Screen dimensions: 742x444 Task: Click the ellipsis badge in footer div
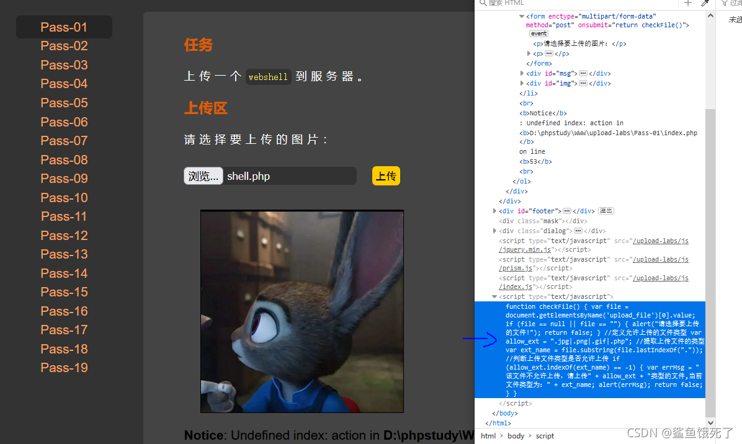tap(567, 211)
